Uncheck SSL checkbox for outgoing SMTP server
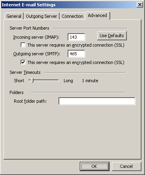 pos(23,62)
